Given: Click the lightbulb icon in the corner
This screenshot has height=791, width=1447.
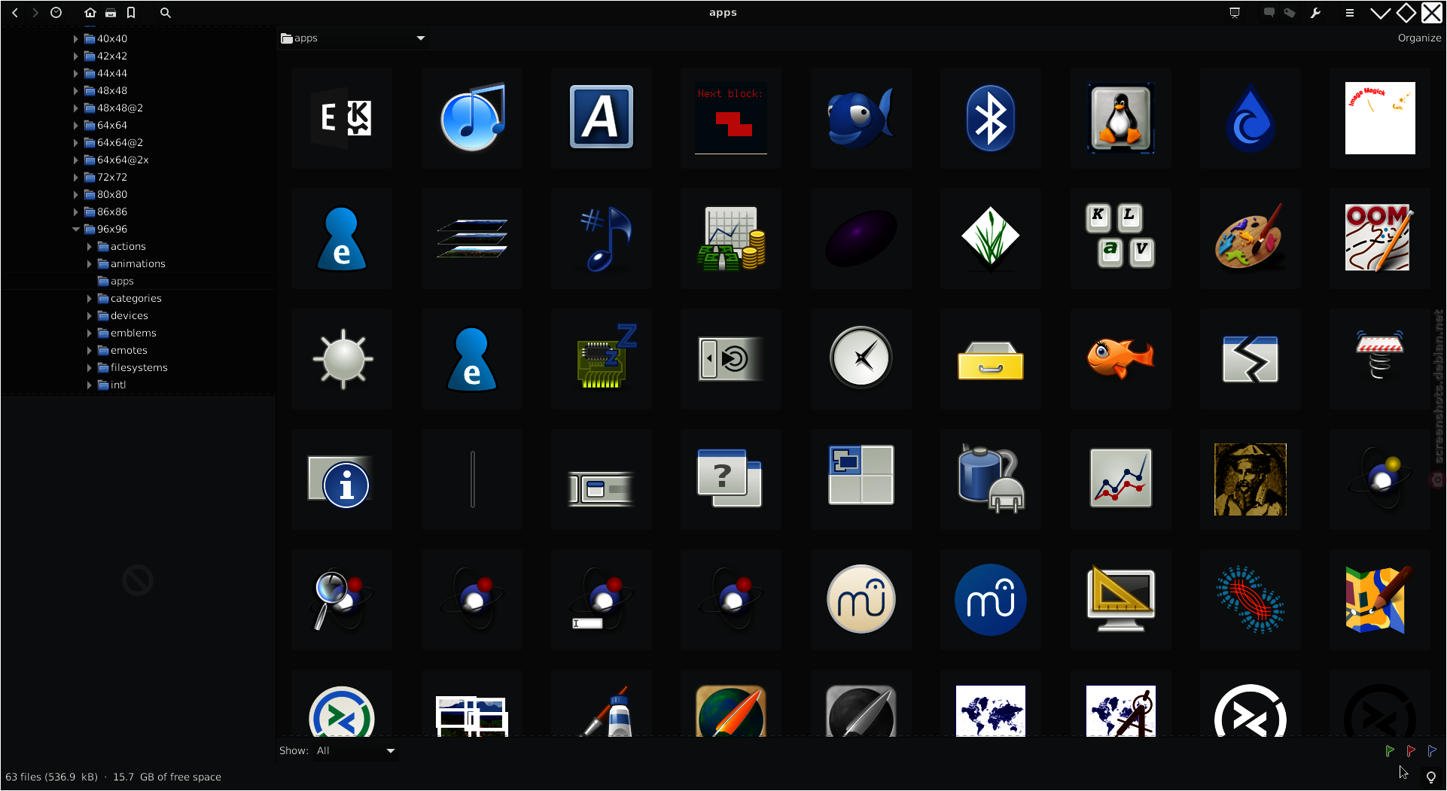Looking at the screenshot, I should pos(1431,777).
